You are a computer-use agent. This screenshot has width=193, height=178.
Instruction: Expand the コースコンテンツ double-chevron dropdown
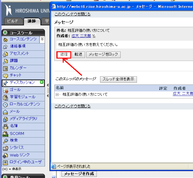point(42,39)
